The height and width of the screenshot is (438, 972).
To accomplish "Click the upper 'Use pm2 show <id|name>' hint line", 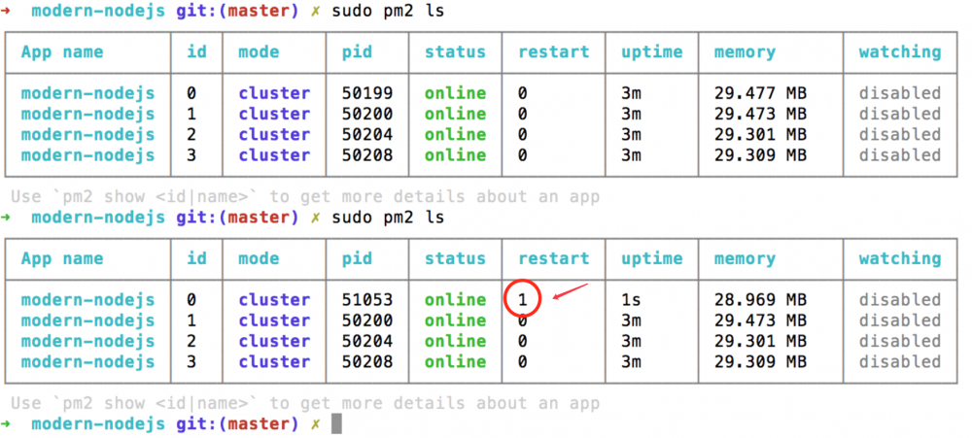I will point(305,197).
